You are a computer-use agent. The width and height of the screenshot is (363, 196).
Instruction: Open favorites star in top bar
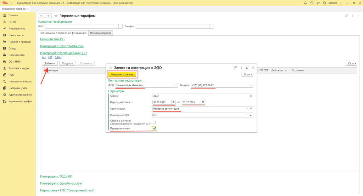tap(318, 3)
